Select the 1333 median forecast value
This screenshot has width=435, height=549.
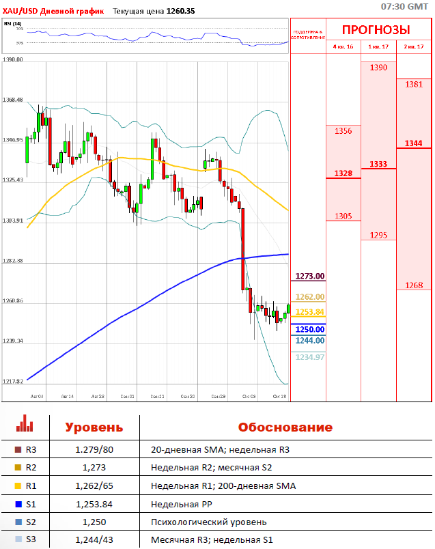tap(378, 165)
